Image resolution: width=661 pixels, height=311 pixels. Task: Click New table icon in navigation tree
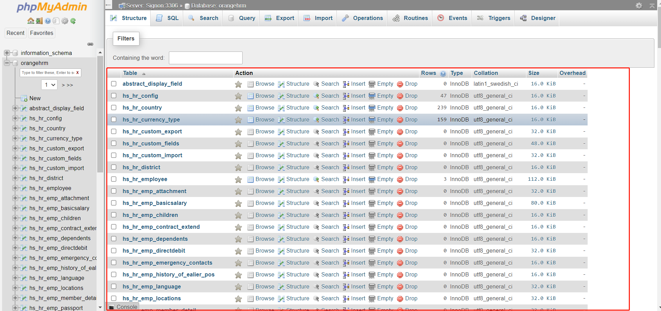24,98
